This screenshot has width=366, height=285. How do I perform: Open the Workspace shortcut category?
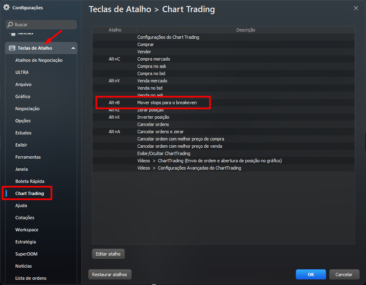pos(27,230)
